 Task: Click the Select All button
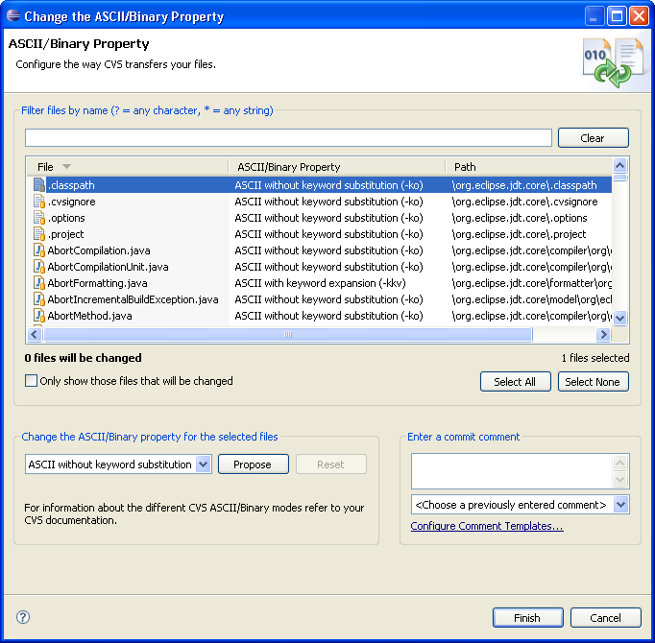515,382
